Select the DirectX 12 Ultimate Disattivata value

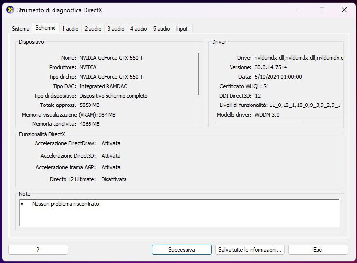point(114,179)
